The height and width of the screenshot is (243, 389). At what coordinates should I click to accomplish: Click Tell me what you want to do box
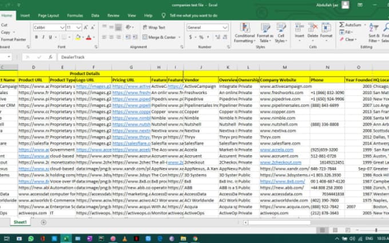pos(193,15)
